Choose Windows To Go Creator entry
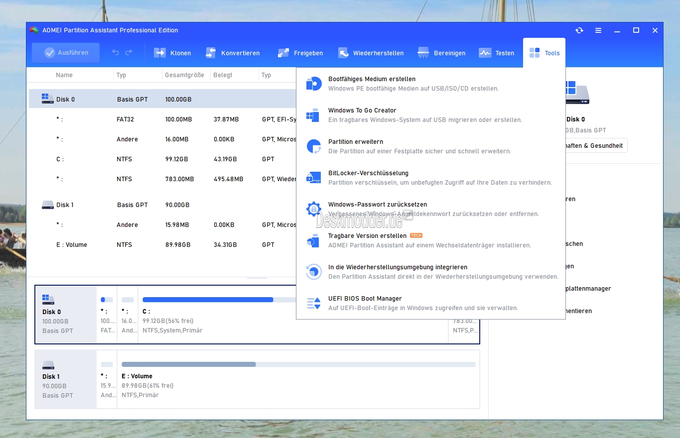680x438 pixels. pyautogui.click(x=430, y=115)
